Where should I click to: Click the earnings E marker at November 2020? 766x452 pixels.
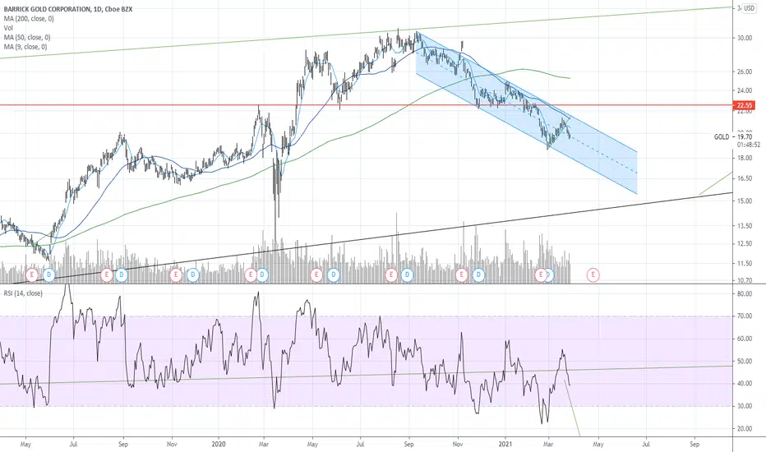(461, 275)
